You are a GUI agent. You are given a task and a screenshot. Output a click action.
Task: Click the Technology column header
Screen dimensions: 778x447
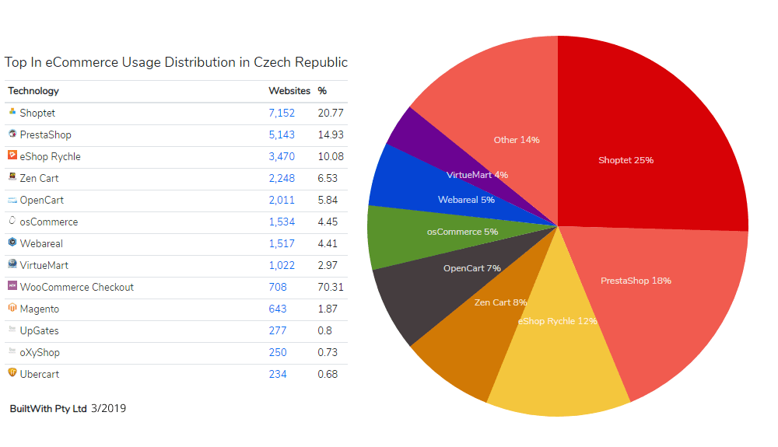(x=33, y=92)
